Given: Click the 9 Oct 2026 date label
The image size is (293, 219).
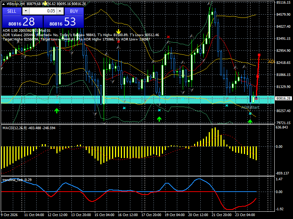Looking at the screenshot, I should pyautogui.click(x=10, y=215).
